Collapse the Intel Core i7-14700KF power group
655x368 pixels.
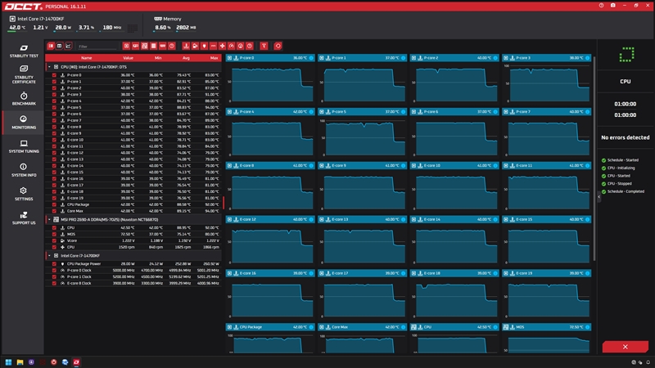tap(49, 256)
